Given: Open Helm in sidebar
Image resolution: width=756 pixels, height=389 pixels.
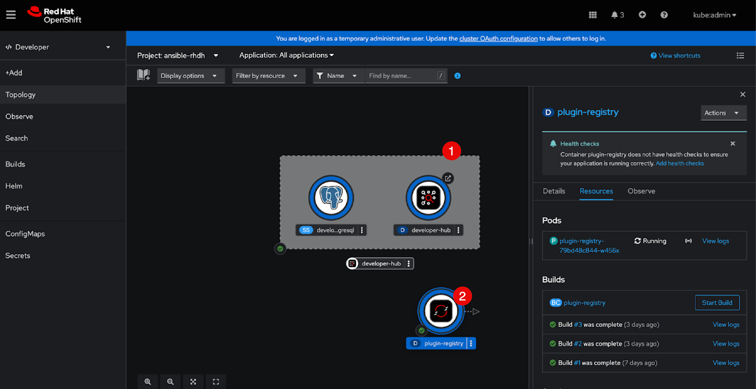Looking at the screenshot, I should (x=63, y=186).
